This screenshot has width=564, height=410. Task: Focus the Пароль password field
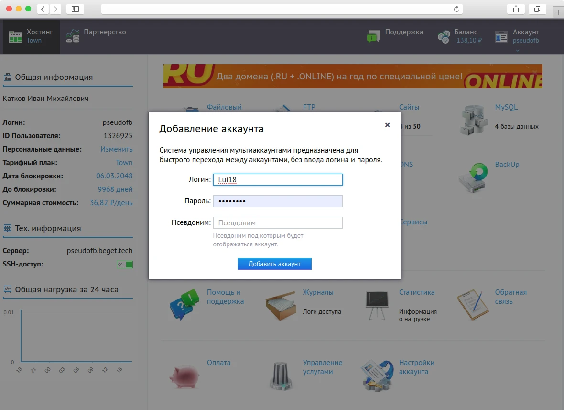coord(278,201)
